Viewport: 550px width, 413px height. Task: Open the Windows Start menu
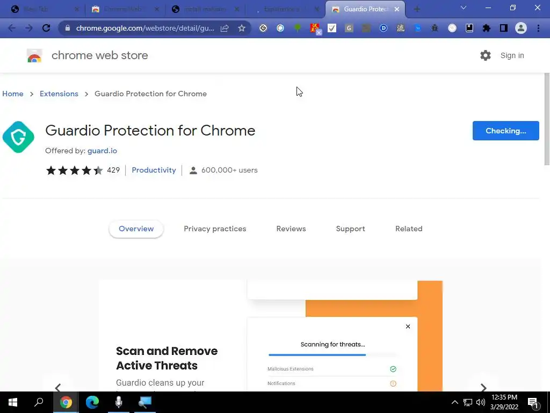[13, 402]
